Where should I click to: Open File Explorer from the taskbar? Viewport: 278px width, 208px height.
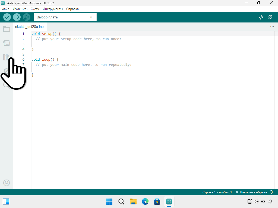(133, 201)
